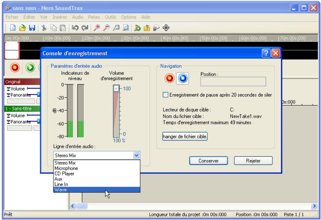This screenshot has height=220, width=321.
Task: Click the Changer de fichier cible button
Action: pyautogui.click(x=185, y=136)
